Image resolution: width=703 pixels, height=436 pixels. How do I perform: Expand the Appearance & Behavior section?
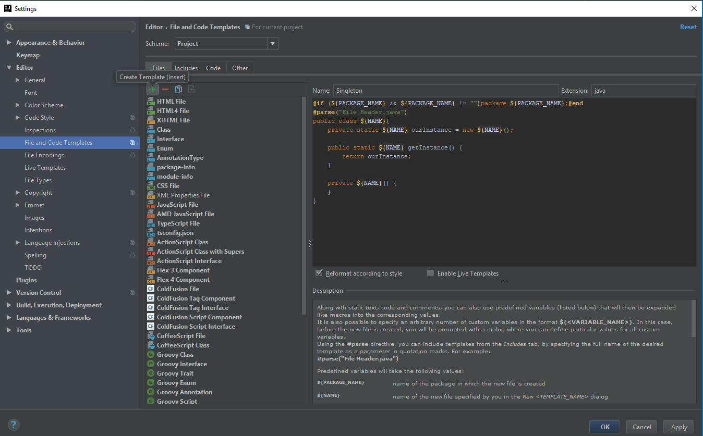[x=9, y=43]
